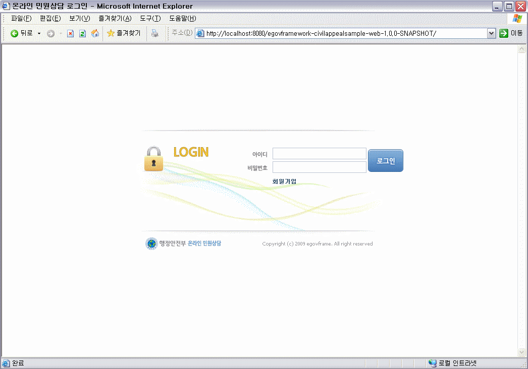Open the 도움말(H) menu
This screenshot has width=528, height=369.
tap(182, 19)
